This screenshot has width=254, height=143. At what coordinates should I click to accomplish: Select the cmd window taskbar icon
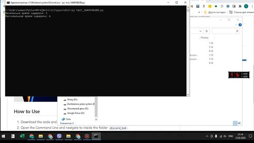point(96,136)
